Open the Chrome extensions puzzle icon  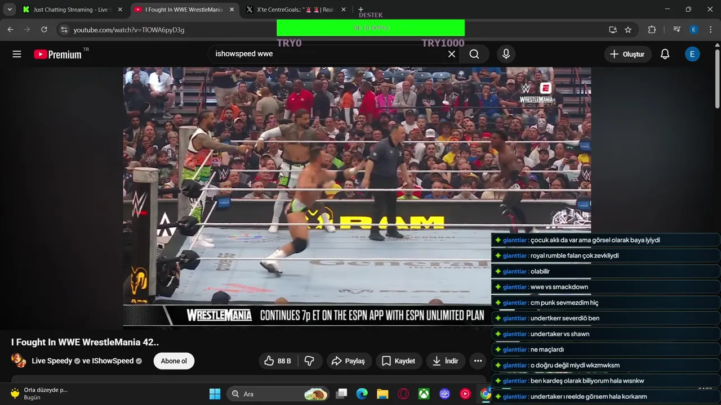652,29
